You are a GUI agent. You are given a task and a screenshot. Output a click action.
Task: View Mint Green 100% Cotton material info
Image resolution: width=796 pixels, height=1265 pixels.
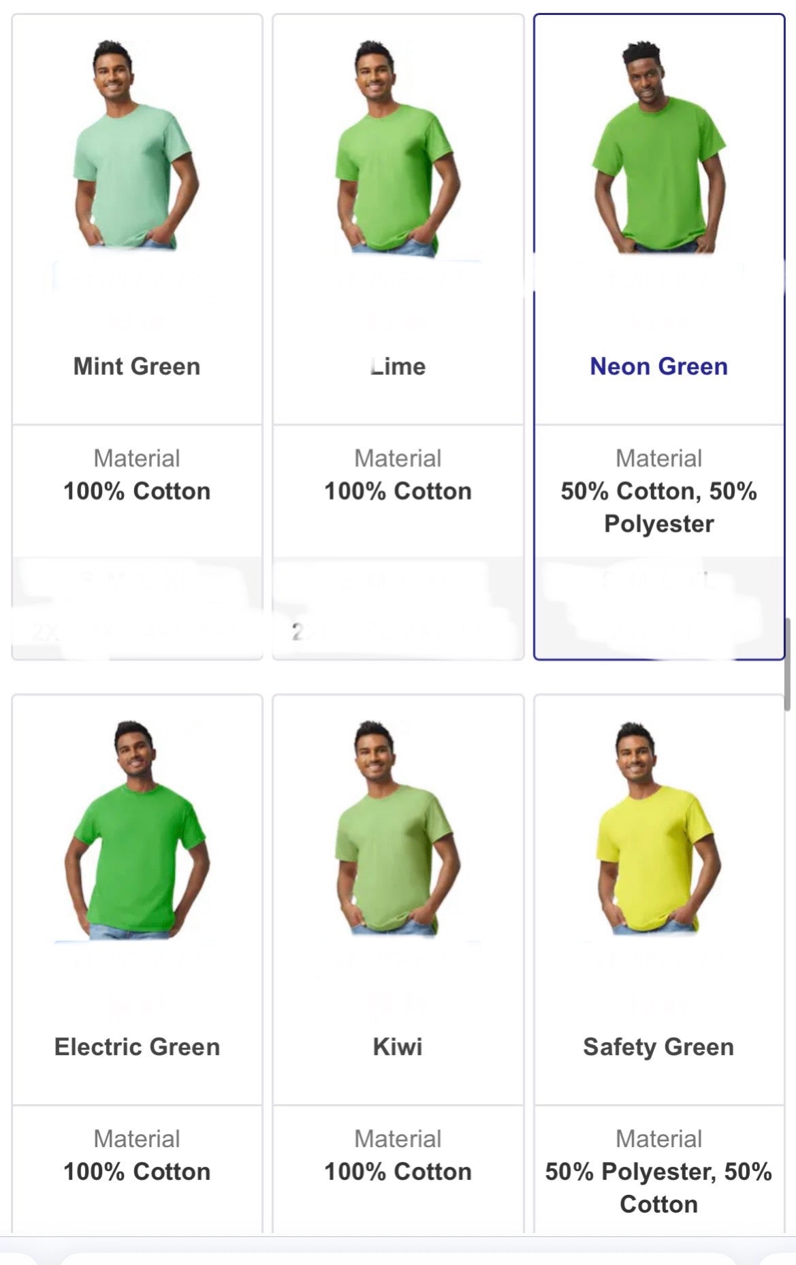coord(137,475)
